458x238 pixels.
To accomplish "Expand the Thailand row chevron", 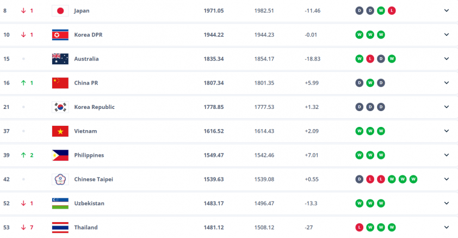I will 447,227.
